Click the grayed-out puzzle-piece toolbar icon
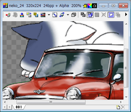This screenshot has height=112, width=131. click(x=15, y=15)
